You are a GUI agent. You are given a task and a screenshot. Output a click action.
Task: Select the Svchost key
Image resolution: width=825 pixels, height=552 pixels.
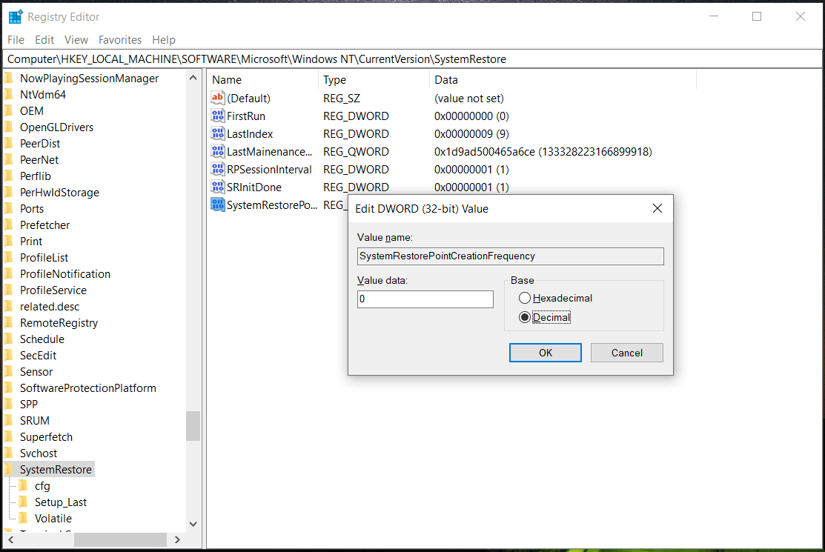click(39, 453)
